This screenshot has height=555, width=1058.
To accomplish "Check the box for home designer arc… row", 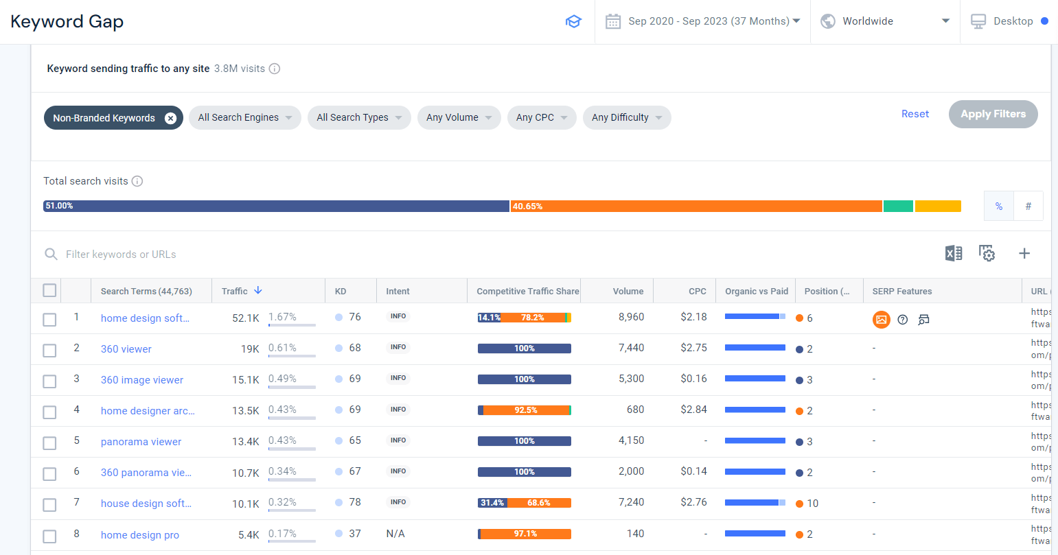I will click(x=49, y=412).
